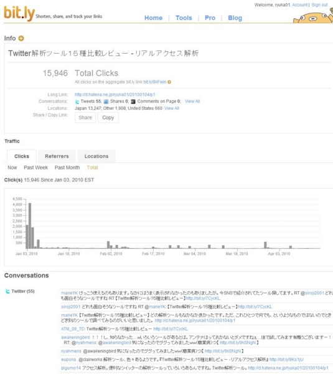Viewport: 333px width, 374px height.
Task: Open bit.ly/9Ks1jU link in euporia tweet
Action: (x=286, y=360)
